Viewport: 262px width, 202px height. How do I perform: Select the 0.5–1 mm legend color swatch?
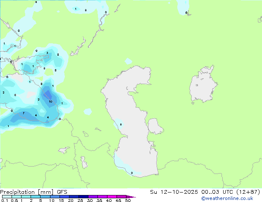[x=17, y=197]
